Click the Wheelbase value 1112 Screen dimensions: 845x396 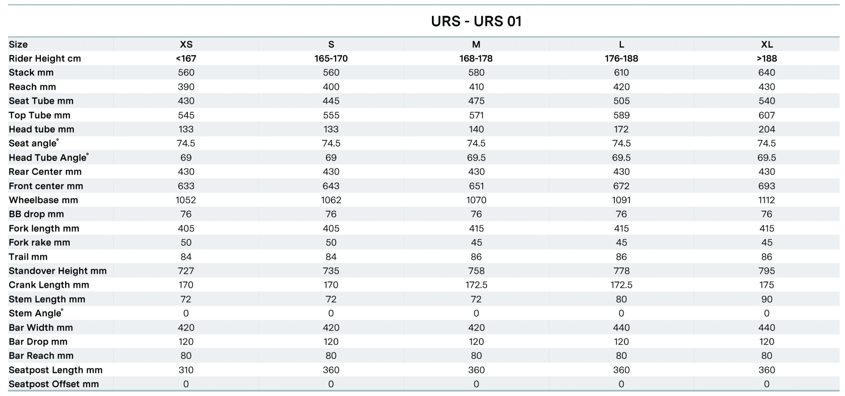[x=767, y=200]
